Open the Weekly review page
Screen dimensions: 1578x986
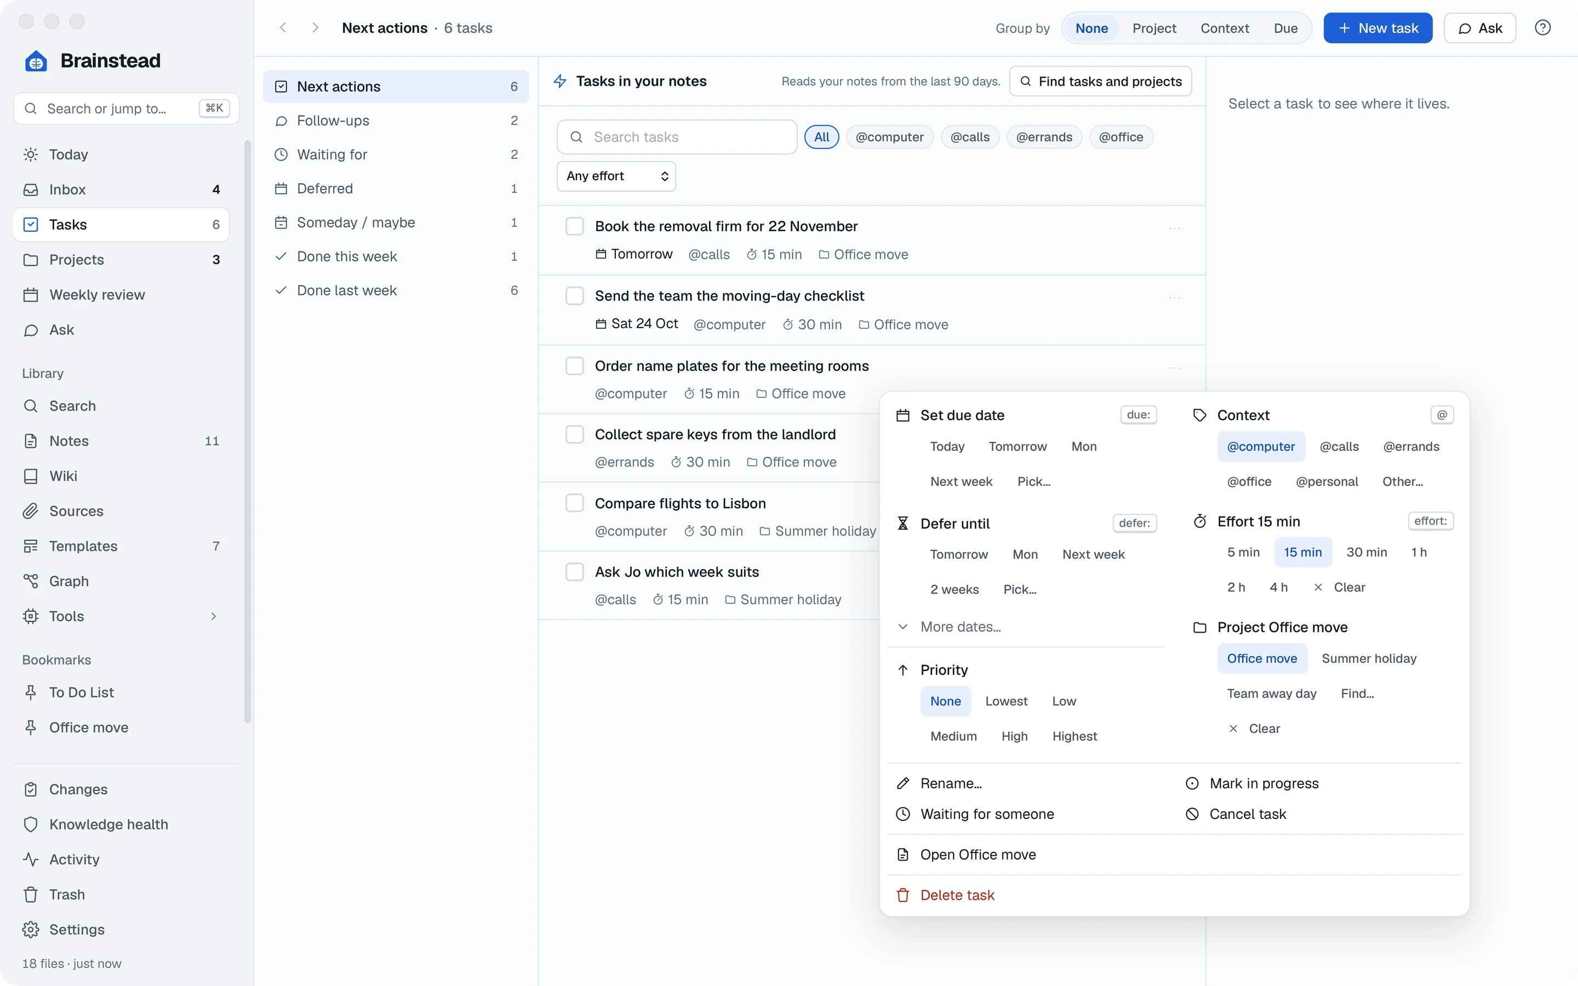tap(121, 295)
